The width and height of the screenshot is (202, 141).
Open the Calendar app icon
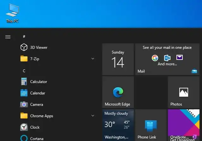click(24, 93)
